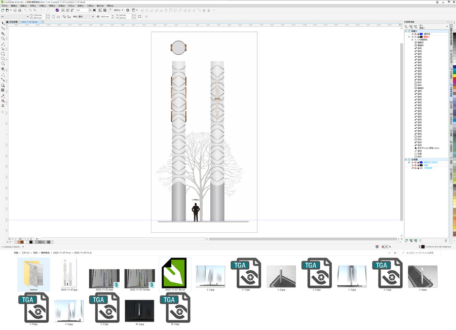Click new document plus tab button
The width and height of the screenshot is (456, 330).
[x=43, y=22]
